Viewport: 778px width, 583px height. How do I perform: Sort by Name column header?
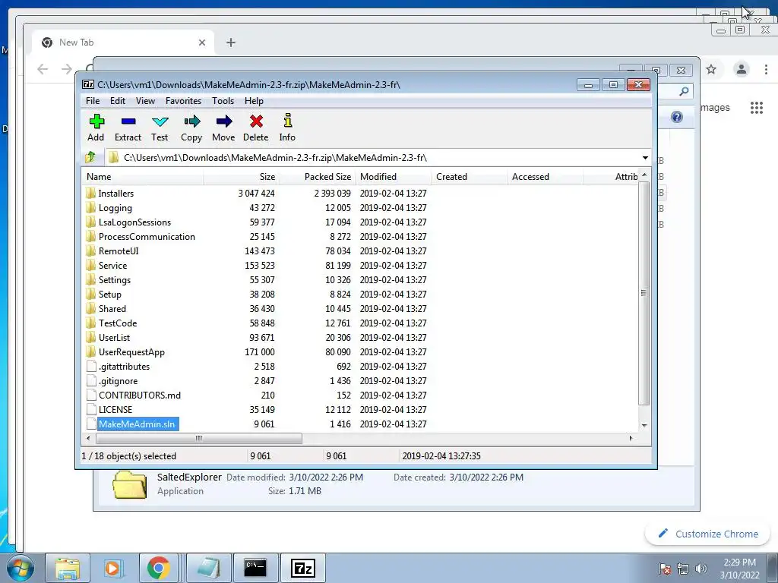[142, 176]
